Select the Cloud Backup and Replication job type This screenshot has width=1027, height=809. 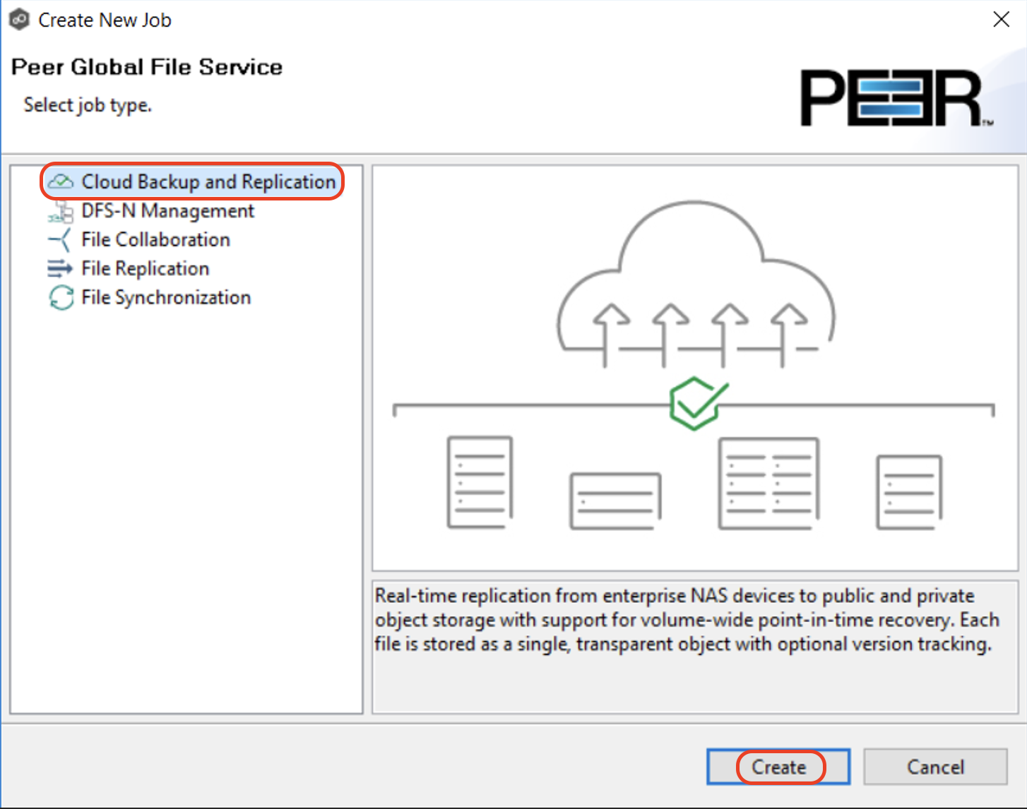[208, 181]
